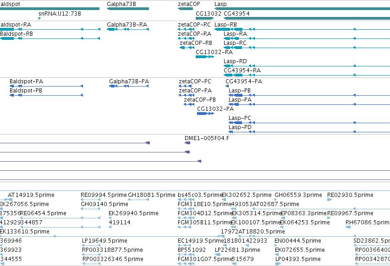Viewport: 390px width, 266px height.
Task: Click the Lasp-PC protein label
Action: point(240,118)
